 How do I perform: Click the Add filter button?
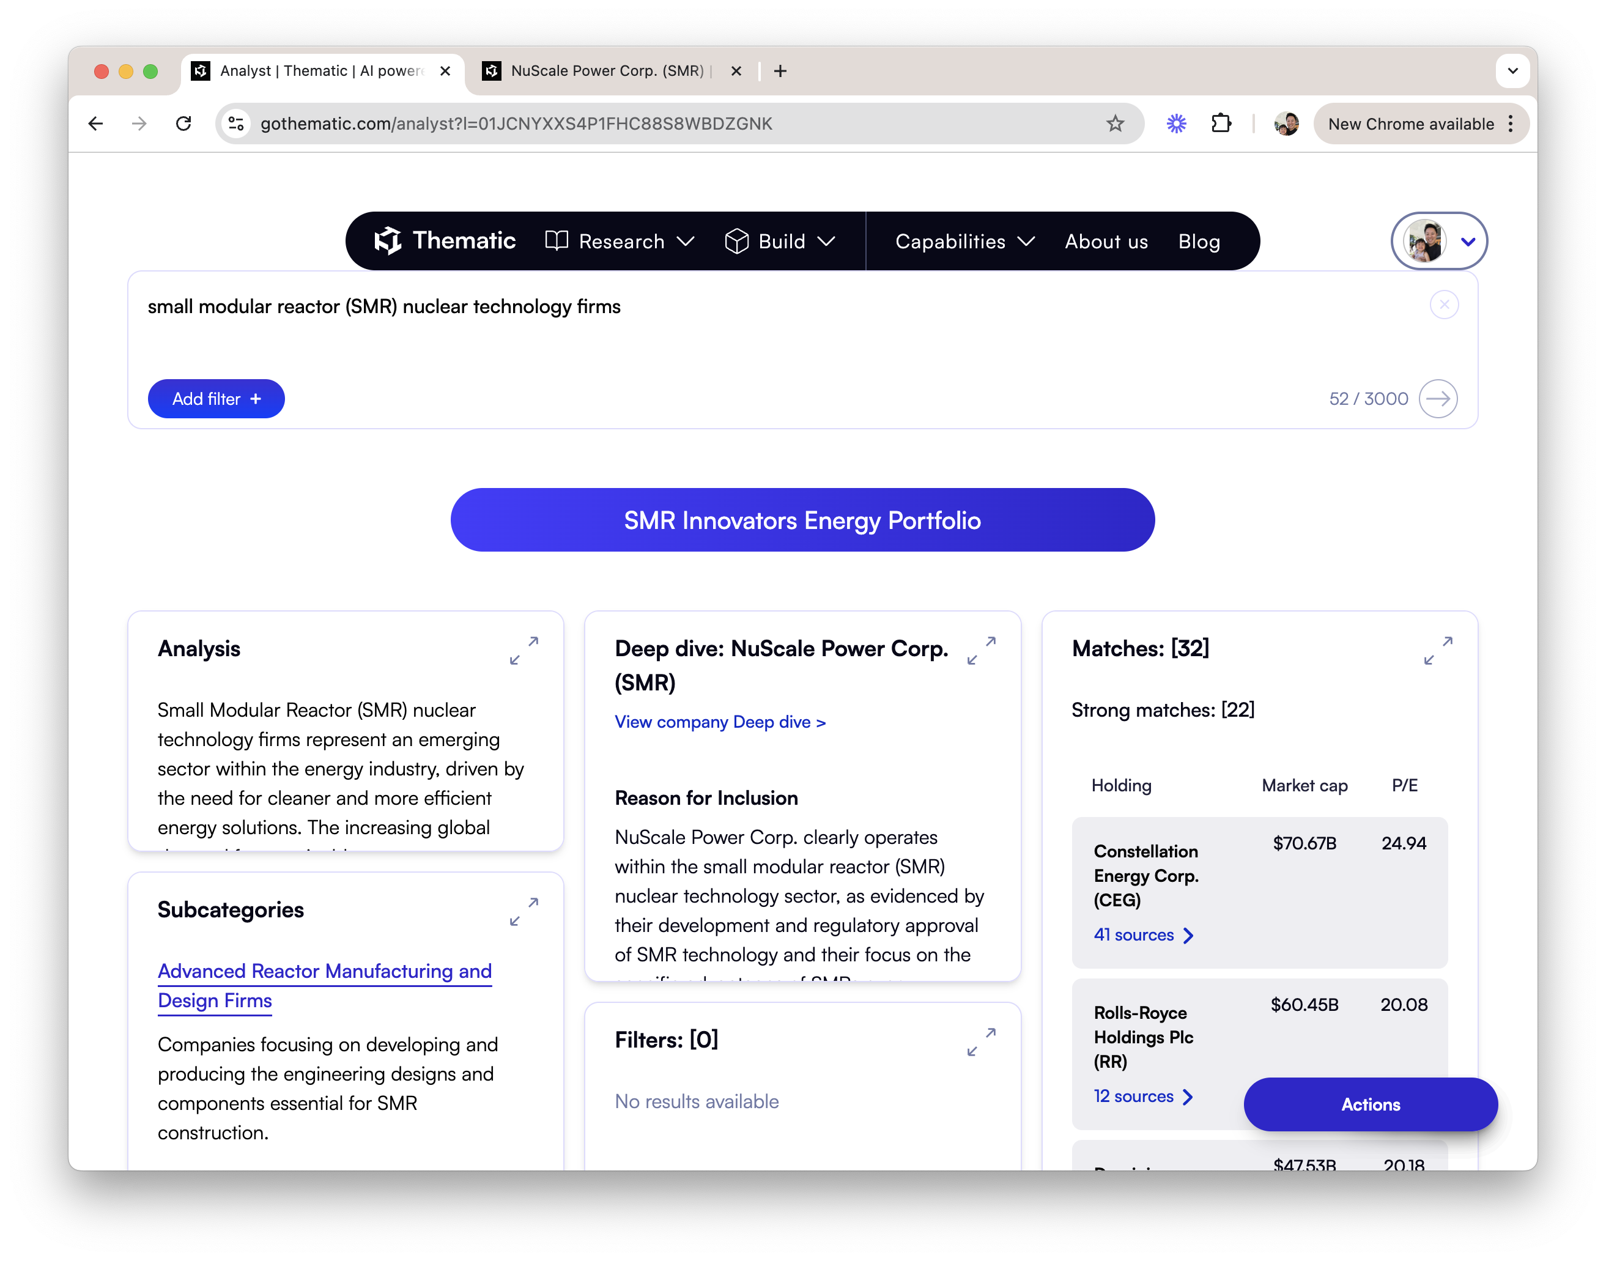216,399
